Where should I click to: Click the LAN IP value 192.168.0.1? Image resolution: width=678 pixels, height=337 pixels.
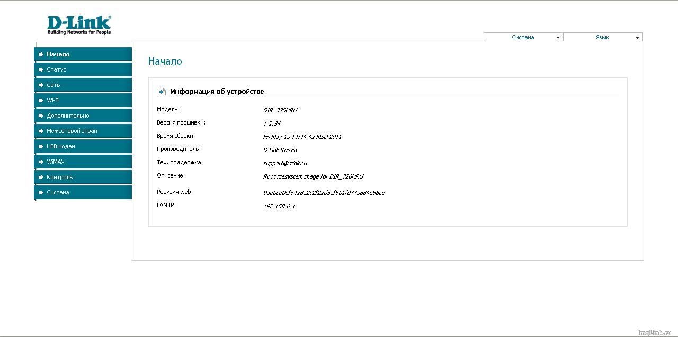[x=279, y=206]
